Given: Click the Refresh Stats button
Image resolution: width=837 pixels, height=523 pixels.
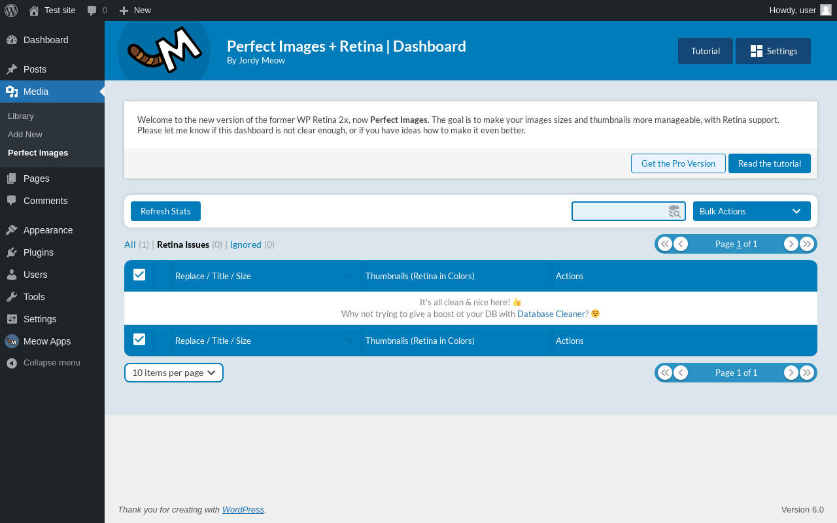Looking at the screenshot, I should point(165,211).
